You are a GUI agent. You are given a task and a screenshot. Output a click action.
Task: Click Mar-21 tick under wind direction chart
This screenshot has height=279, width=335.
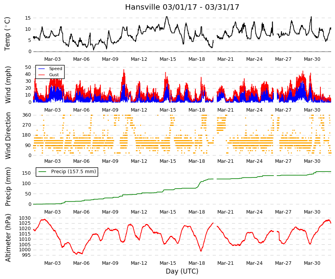coord(225,161)
